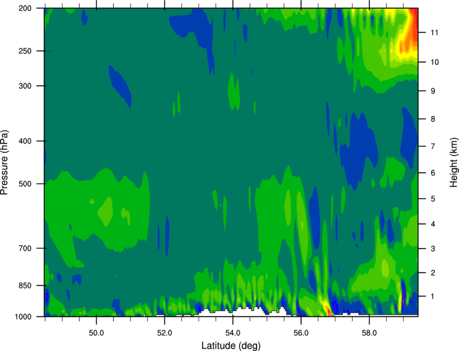
Task: Click the 'Latitude (deg)' axis title
Action: point(231,346)
